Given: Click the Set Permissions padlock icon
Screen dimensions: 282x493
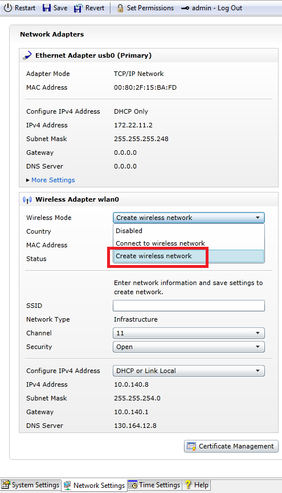Looking at the screenshot, I should coord(120,8).
